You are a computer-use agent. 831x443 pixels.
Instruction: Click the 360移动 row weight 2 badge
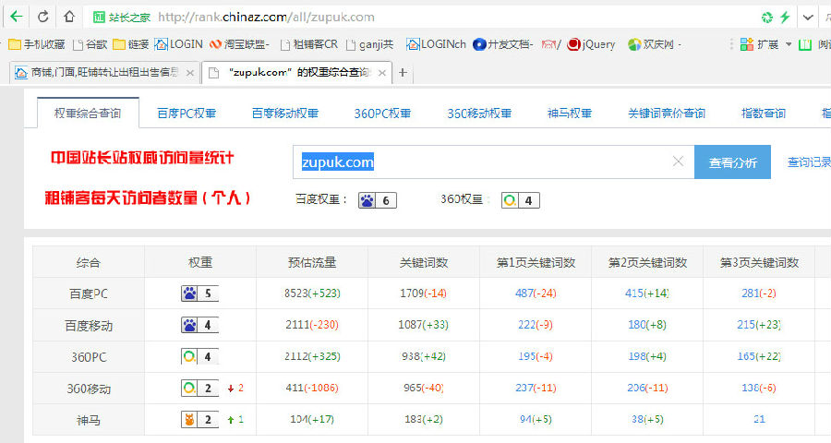[x=199, y=388]
